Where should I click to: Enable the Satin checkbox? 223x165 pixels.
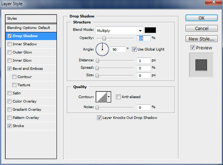click(x=9, y=93)
